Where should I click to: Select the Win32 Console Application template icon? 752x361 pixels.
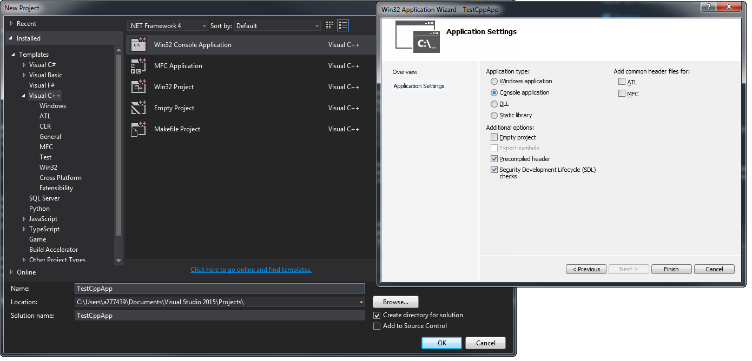pos(139,45)
